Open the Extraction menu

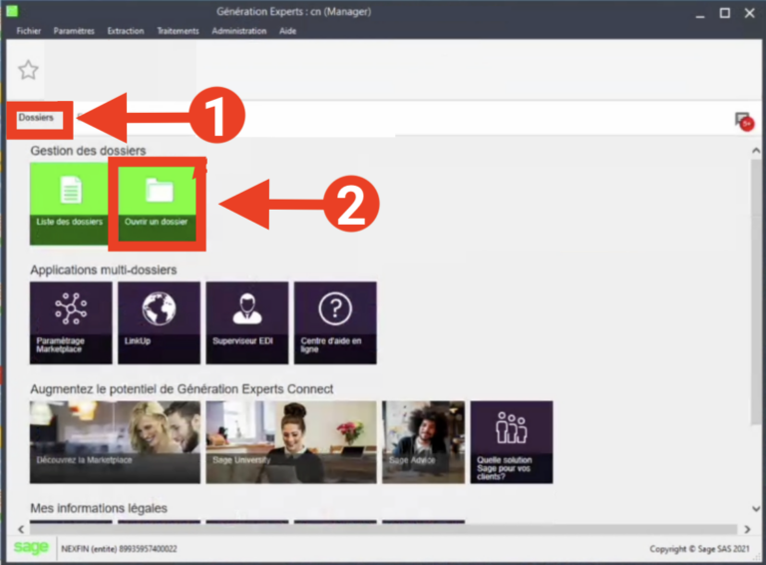point(126,31)
